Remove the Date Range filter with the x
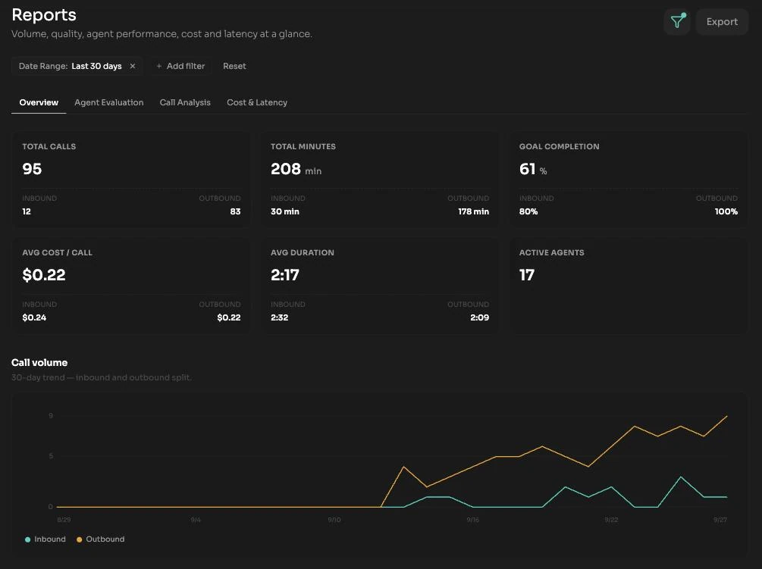This screenshot has width=762, height=569. tap(133, 66)
